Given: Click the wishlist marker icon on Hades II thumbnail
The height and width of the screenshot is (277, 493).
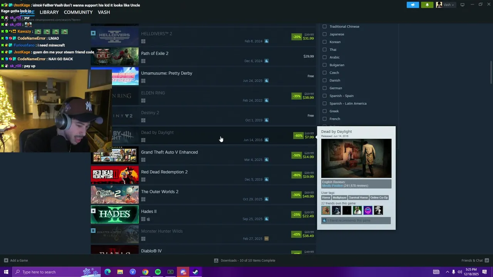Looking at the screenshot, I should [x=93, y=211].
